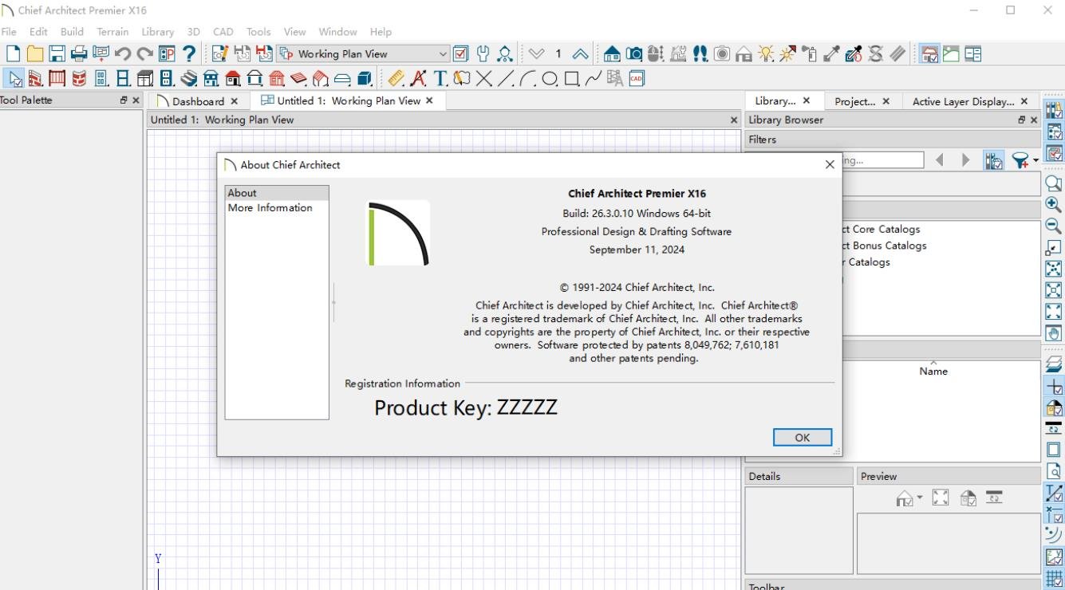Print using the printer toolbar icon
The width and height of the screenshot is (1065, 590).
78,54
